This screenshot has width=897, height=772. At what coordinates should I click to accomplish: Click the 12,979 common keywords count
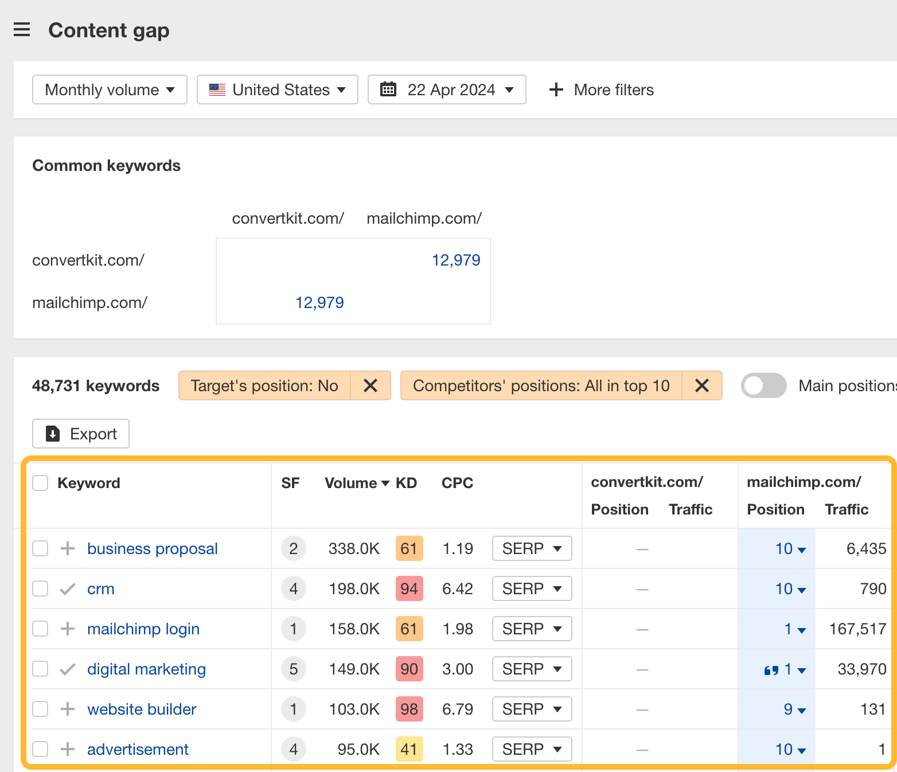coord(457,260)
